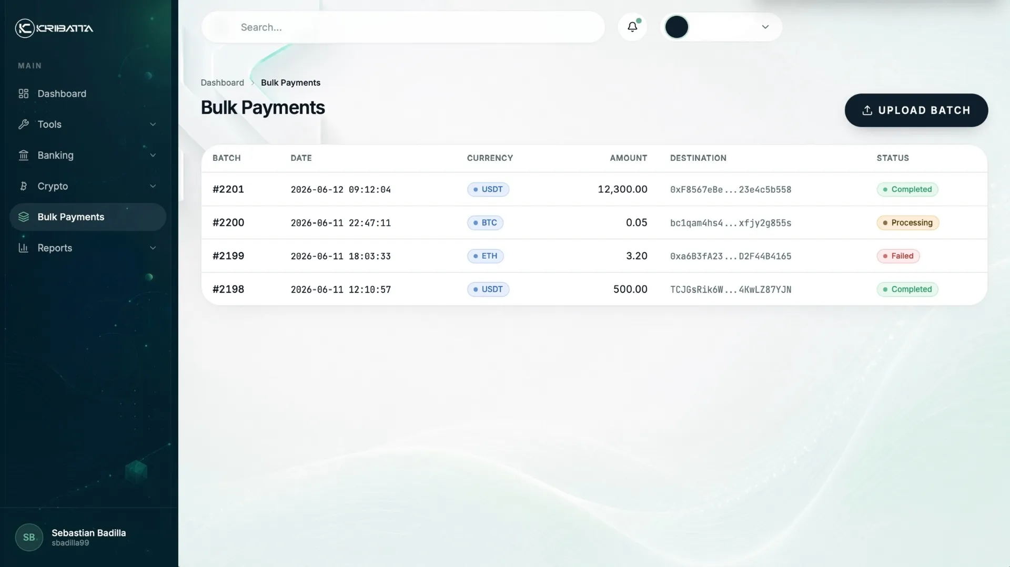
Task: Click the USDT badge in batch #2198
Action: pos(488,290)
